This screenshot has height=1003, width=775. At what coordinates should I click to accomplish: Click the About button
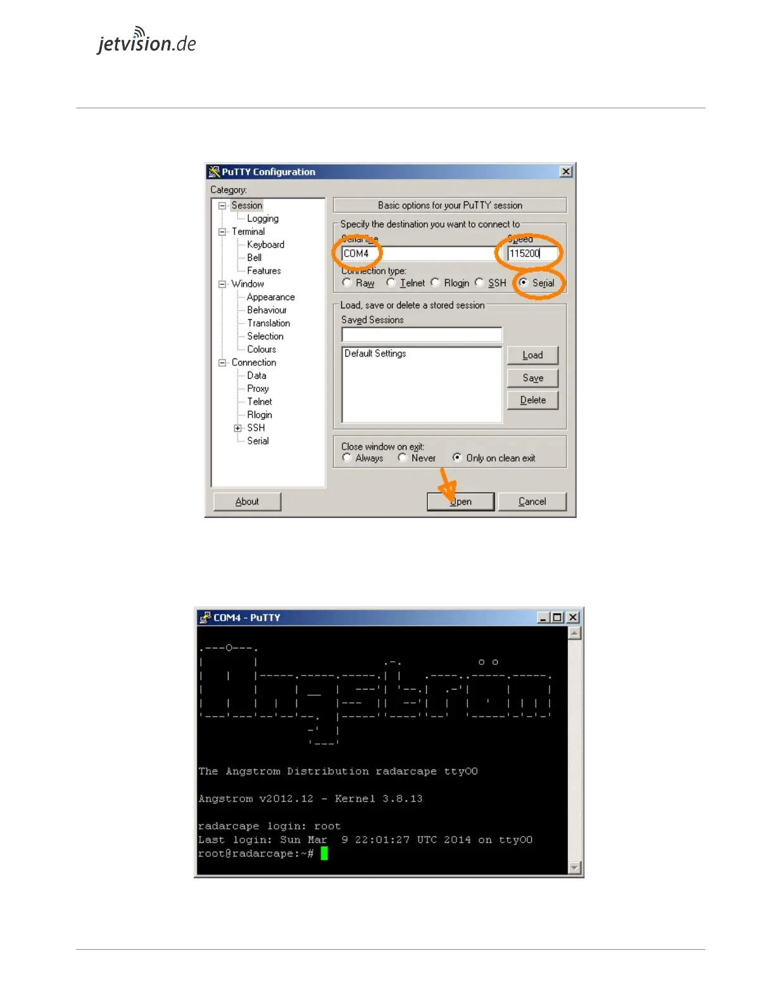point(247,501)
